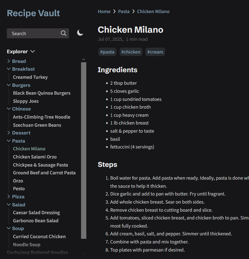
Task: Select Szechuan Green Beans recipe
Action: coord(37,125)
